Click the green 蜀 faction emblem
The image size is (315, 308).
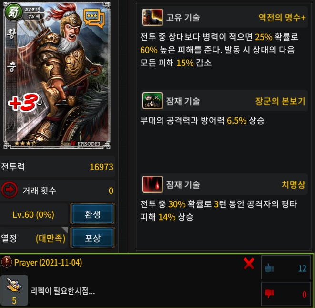[x=13, y=11]
